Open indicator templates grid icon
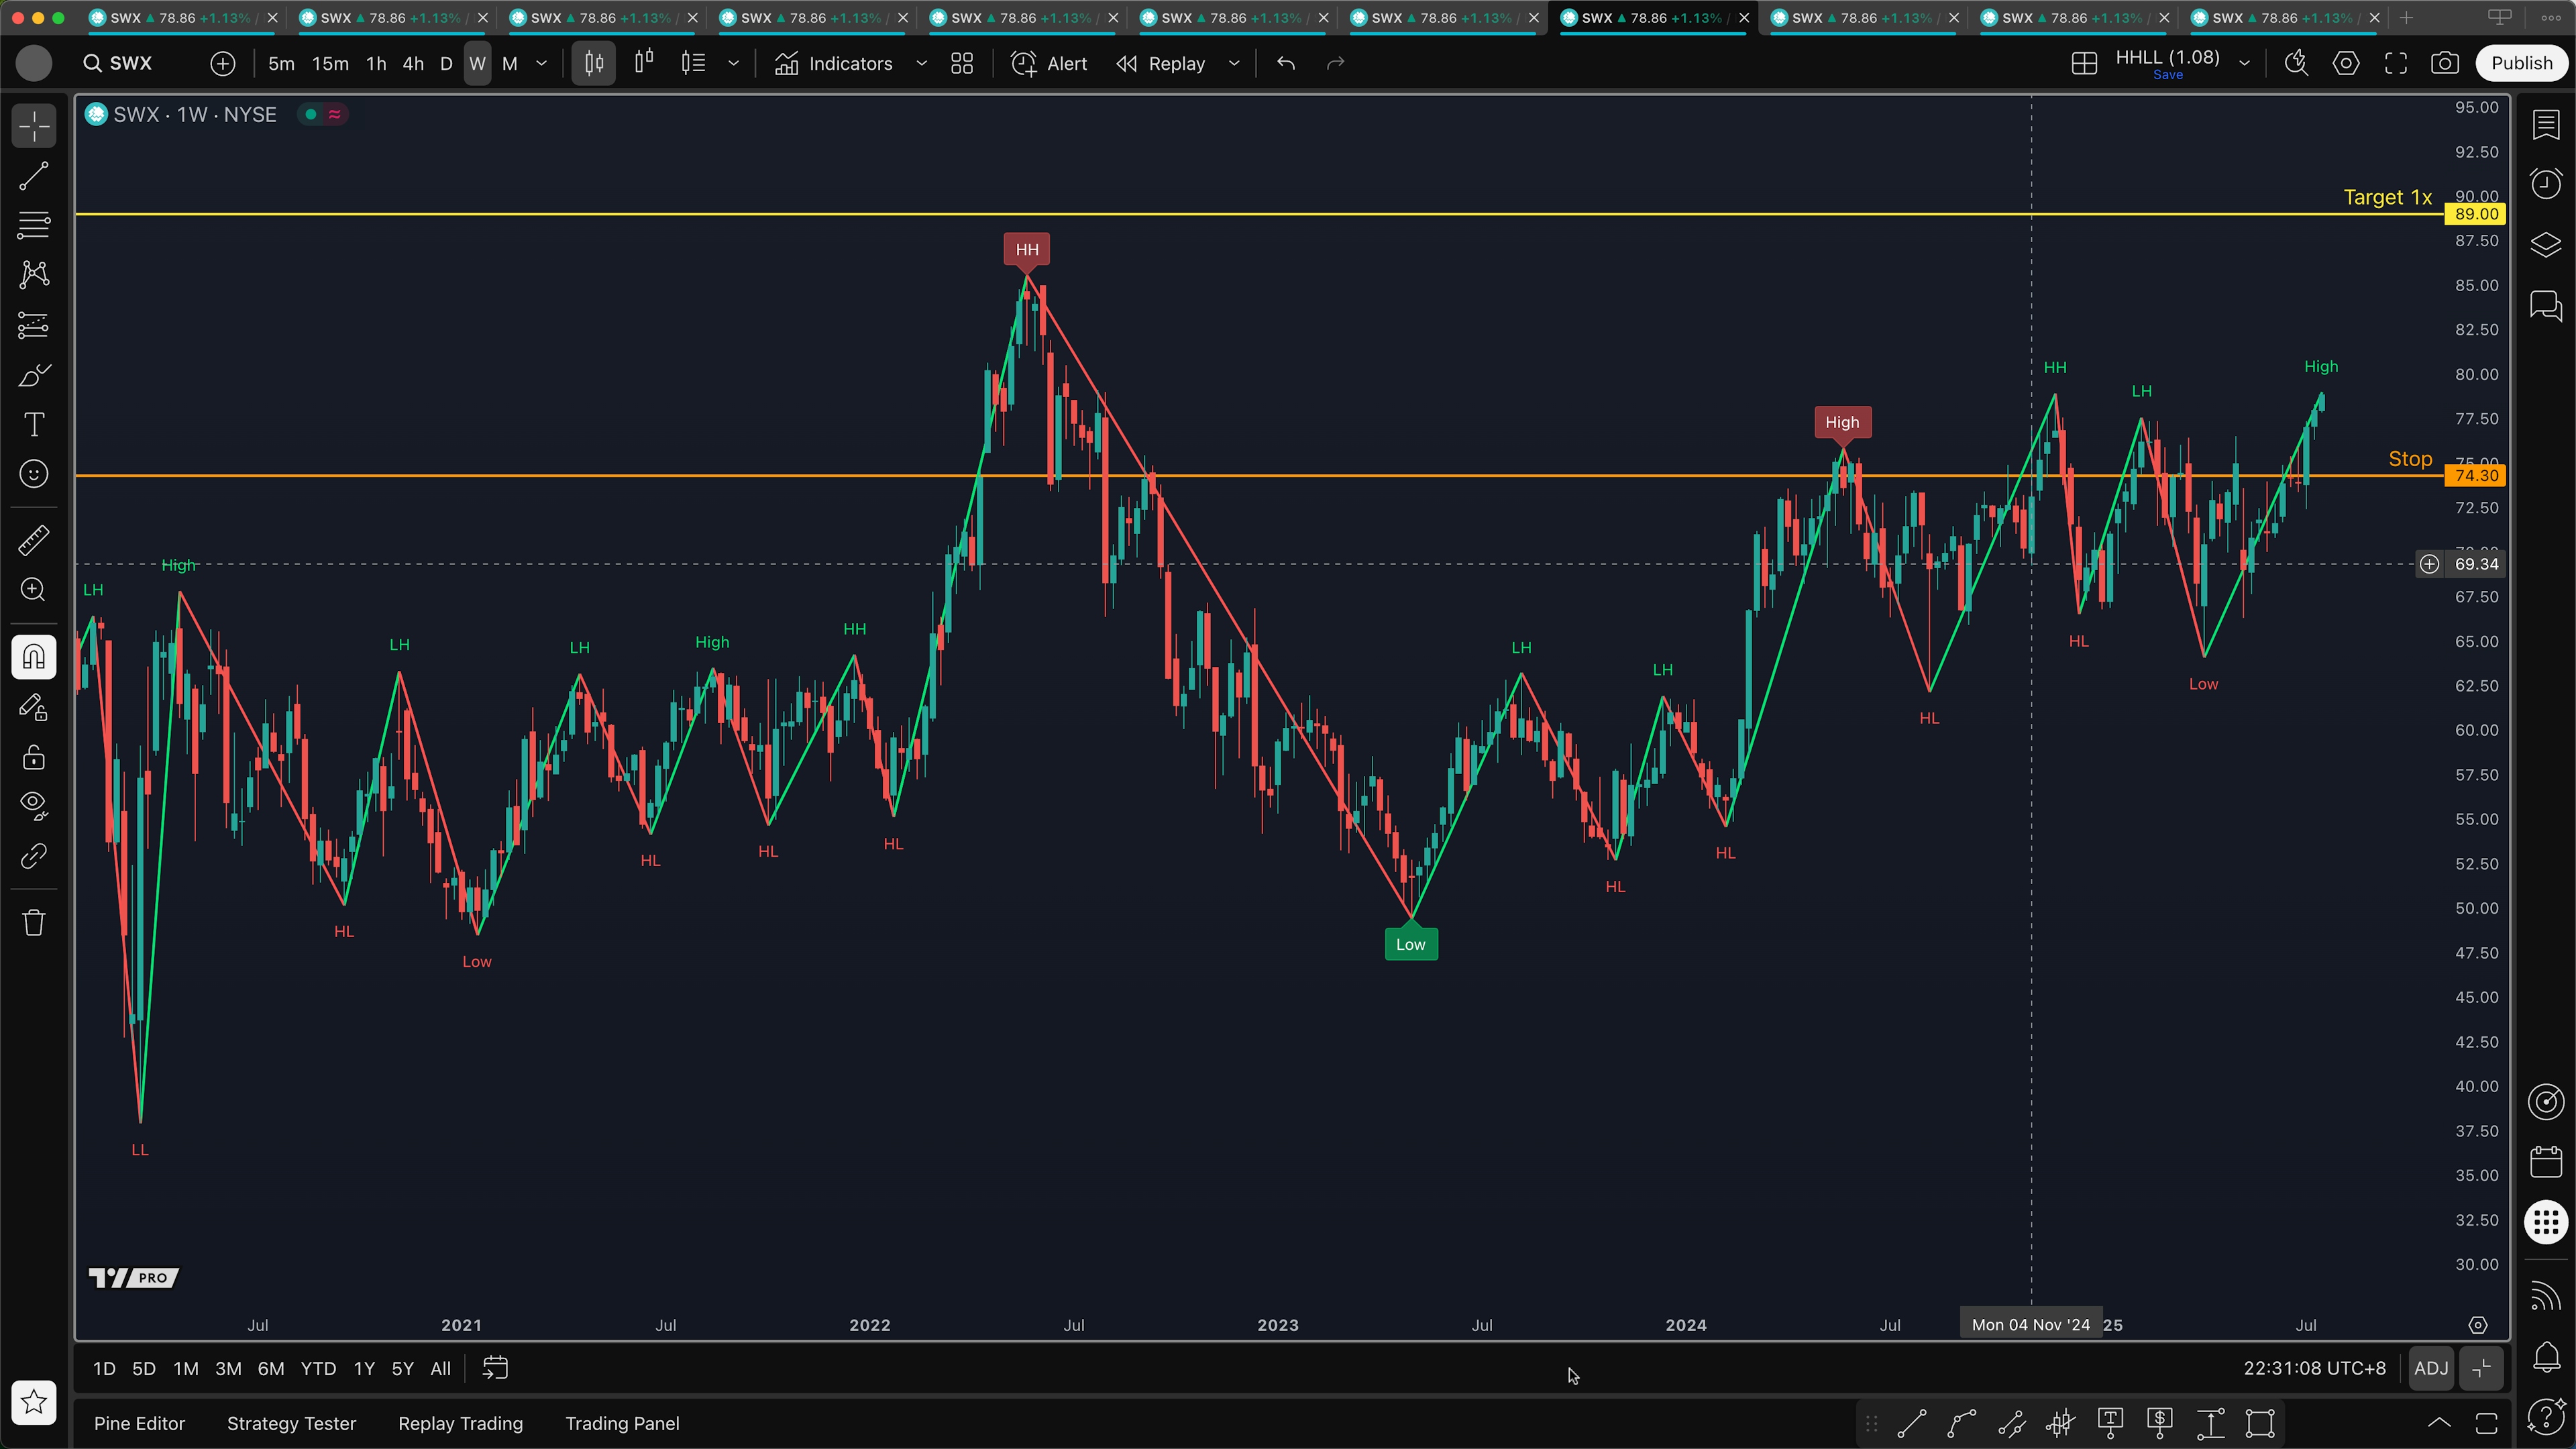2576x1449 pixels. [962, 64]
